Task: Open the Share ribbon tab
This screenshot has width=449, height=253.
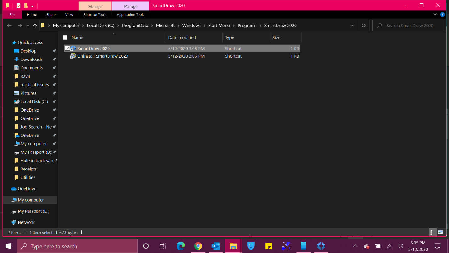Action: pos(51,14)
